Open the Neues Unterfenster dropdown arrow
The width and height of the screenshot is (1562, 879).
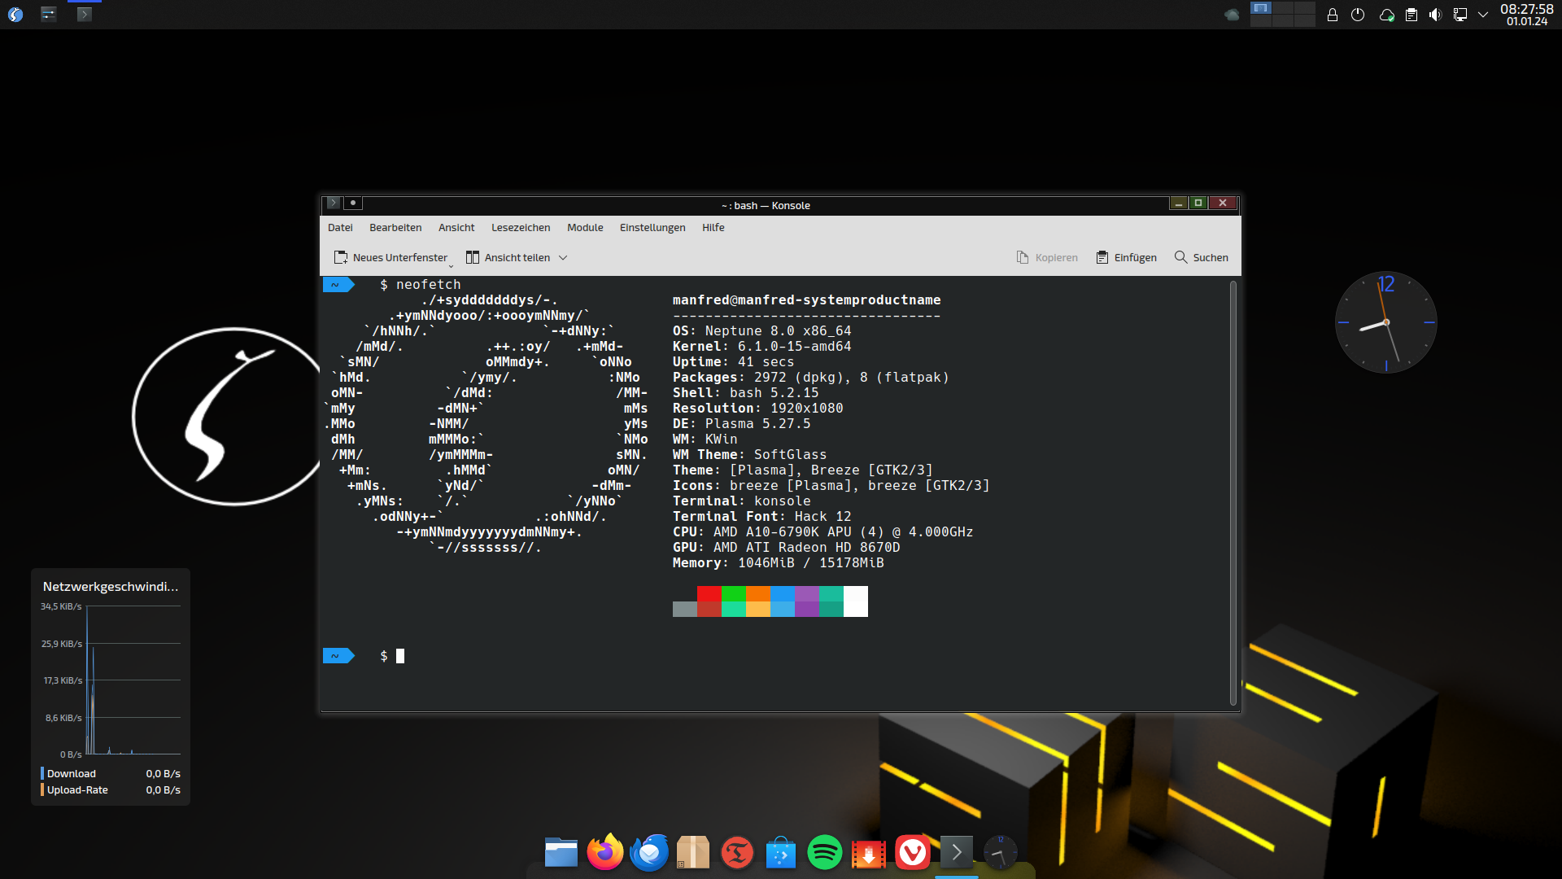coord(451,265)
